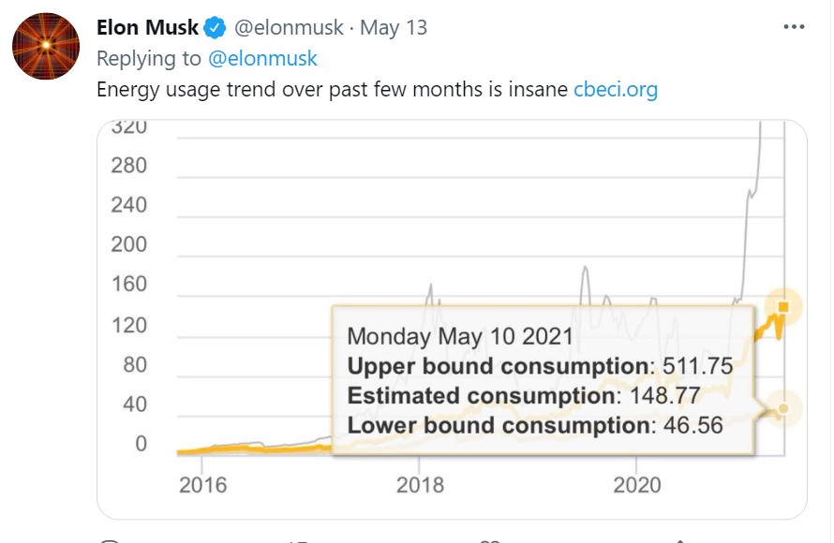Click the share icon below the chart

(x=678, y=540)
